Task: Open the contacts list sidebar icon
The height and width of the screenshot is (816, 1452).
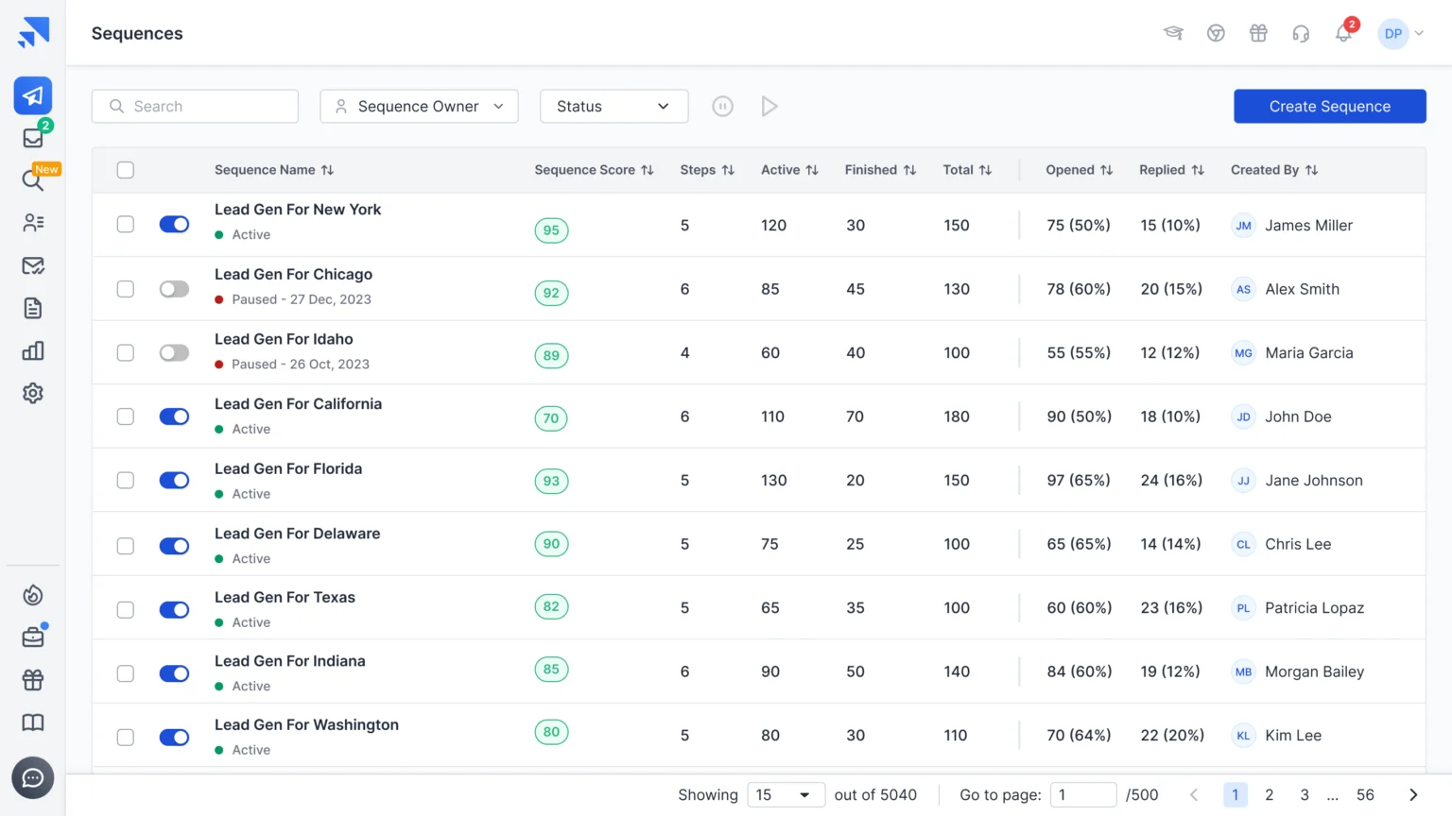Action: 33,223
